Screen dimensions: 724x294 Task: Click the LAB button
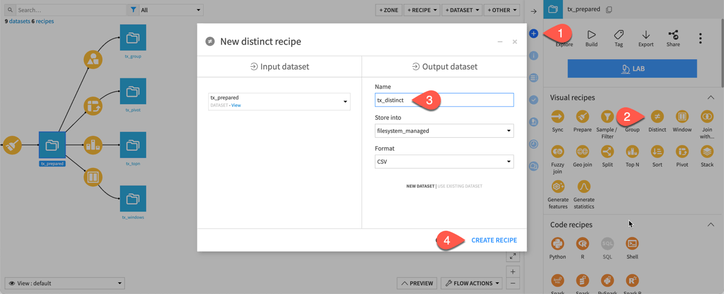click(632, 69)
